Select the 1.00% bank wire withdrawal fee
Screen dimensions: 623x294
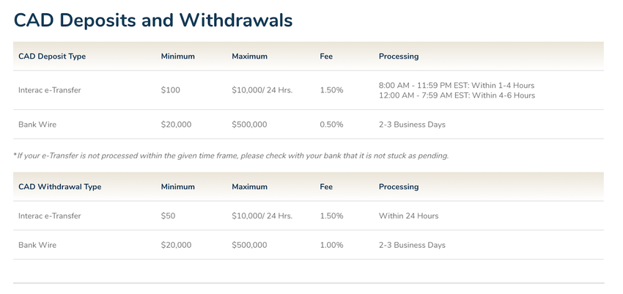pos(331,245)
